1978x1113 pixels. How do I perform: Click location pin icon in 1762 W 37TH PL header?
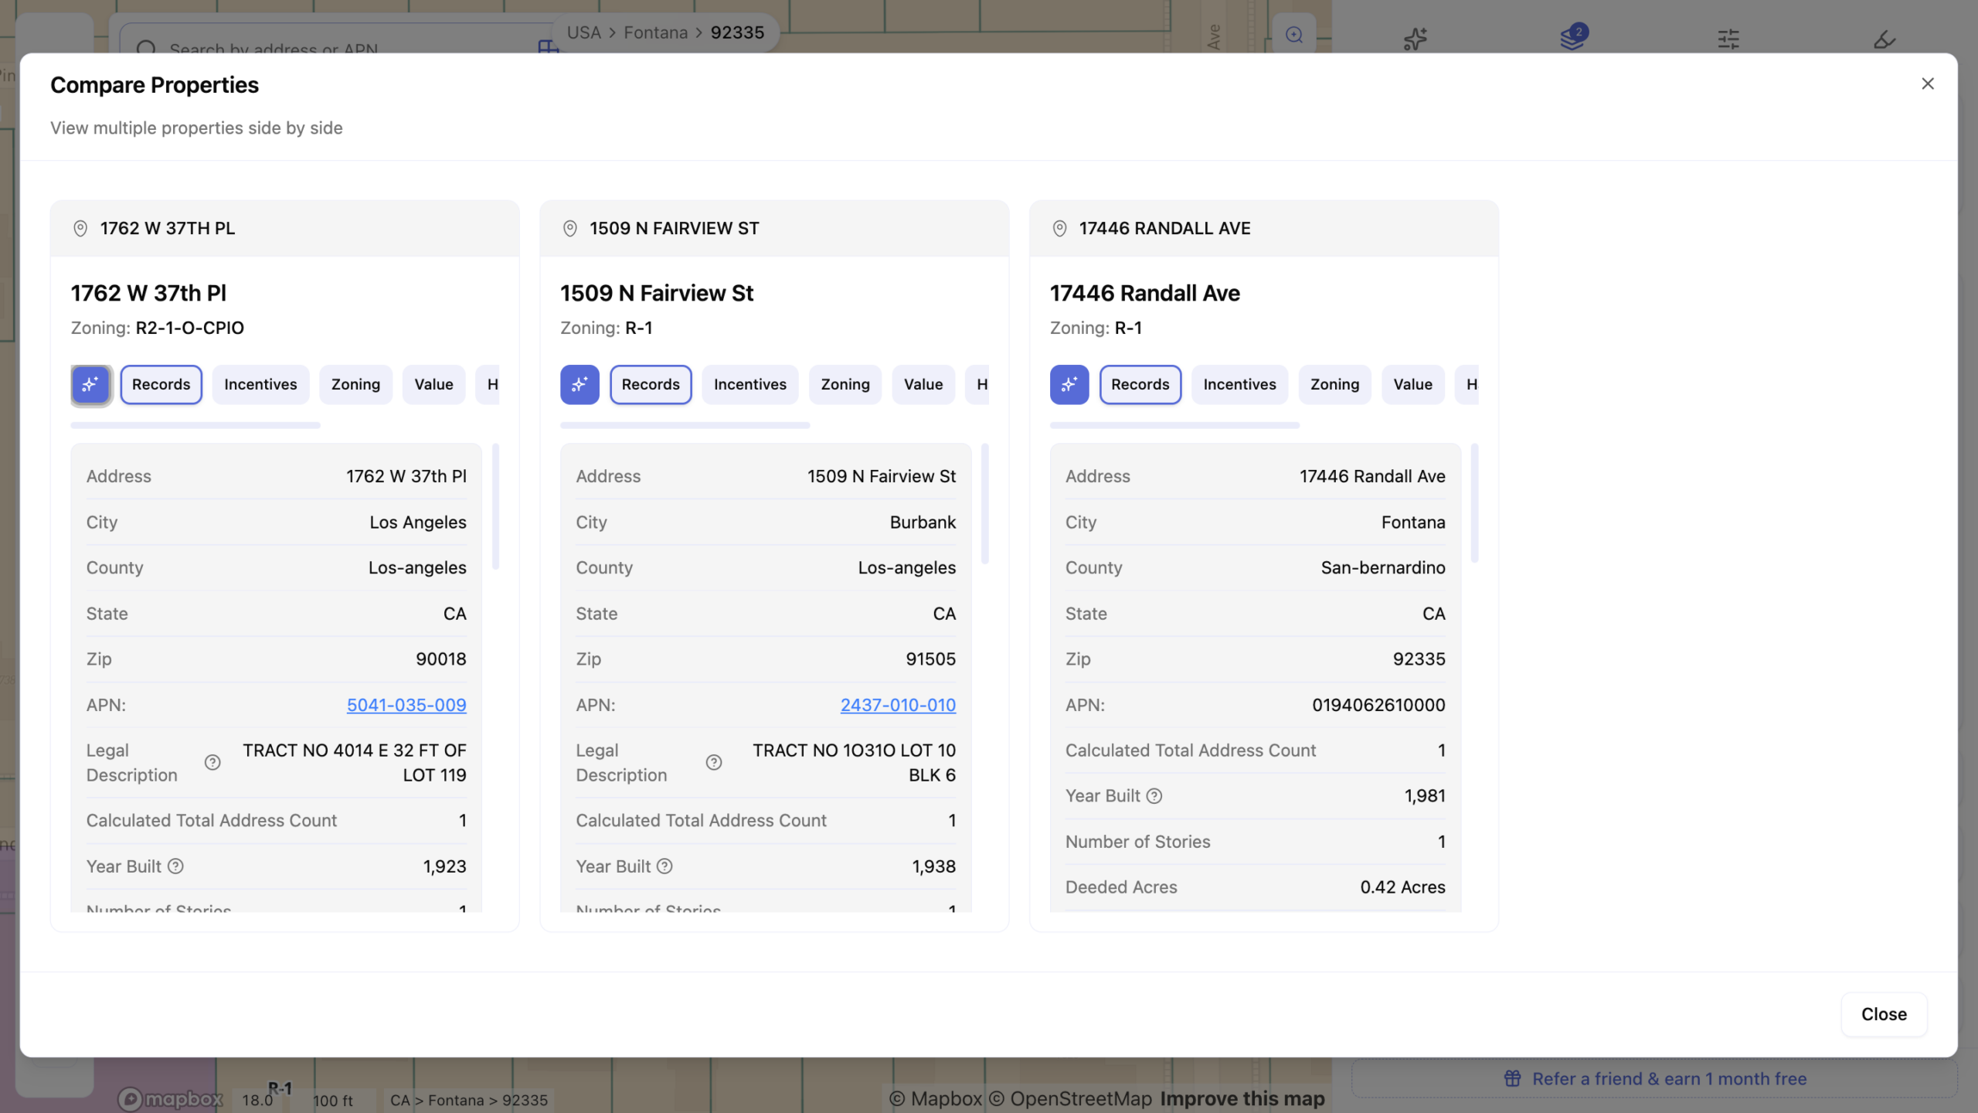pyautogui.click(x=80, y=228)
